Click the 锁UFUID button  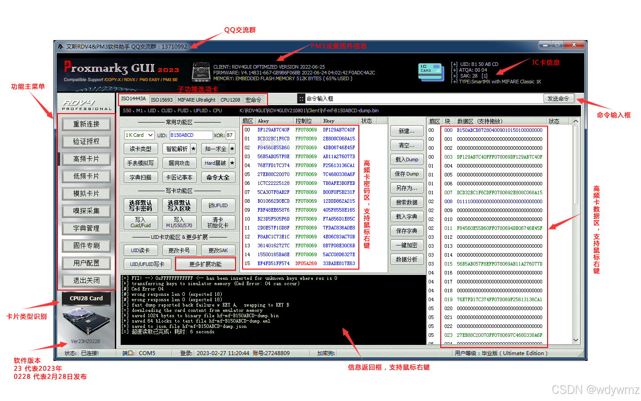click(x=218, y=205)
